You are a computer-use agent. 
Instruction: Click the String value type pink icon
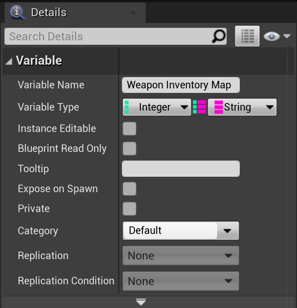point(218,107)
